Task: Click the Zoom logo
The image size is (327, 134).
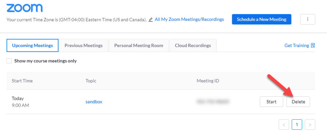Action: [x=25, y=8]
